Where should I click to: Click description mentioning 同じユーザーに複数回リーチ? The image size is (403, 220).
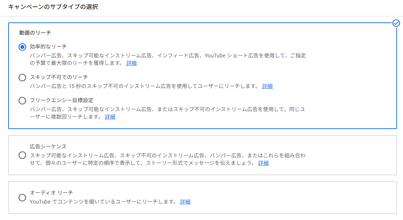click(167, 113)
